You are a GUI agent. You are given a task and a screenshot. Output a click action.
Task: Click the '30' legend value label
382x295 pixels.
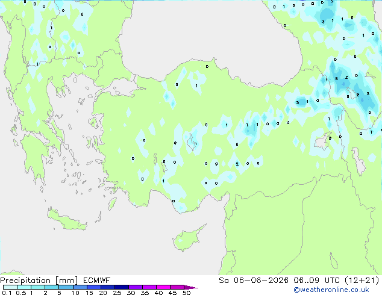point(131,293)
